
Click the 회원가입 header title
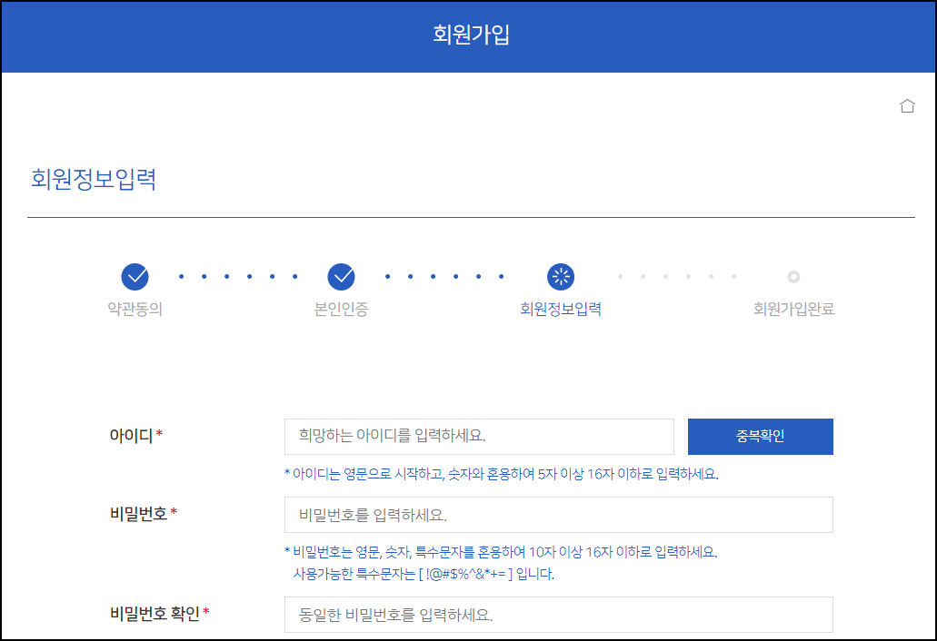click(x=471, y=34)
